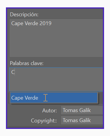Click the Copyright label

[x=44, y=121]
